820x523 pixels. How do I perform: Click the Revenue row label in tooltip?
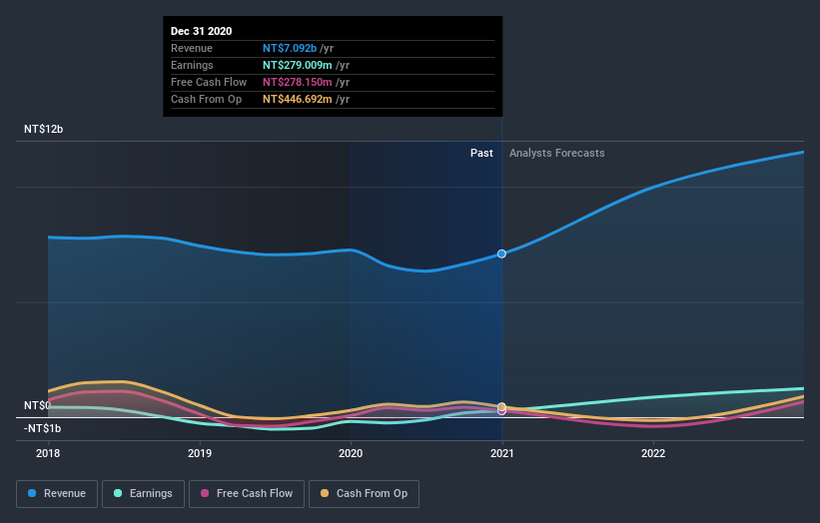[192, 48]
